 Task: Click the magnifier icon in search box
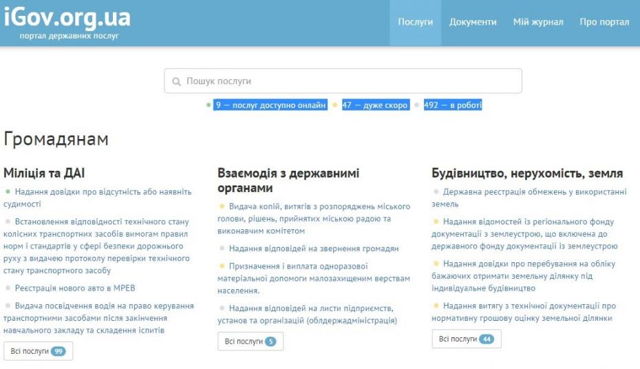176,81
